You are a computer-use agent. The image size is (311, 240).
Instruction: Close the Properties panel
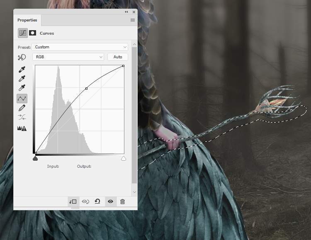(134, 12)
